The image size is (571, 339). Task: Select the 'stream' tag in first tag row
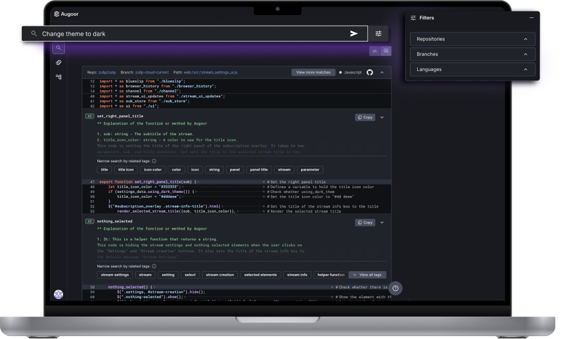pos(284,169)
